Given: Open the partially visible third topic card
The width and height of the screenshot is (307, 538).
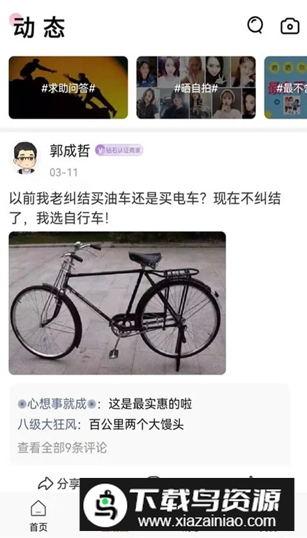Looking at the screenshot, I should (285, 87).
